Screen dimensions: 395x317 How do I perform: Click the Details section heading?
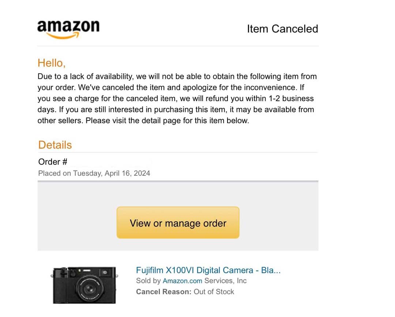pyautogui.click(x=55, y=145)
